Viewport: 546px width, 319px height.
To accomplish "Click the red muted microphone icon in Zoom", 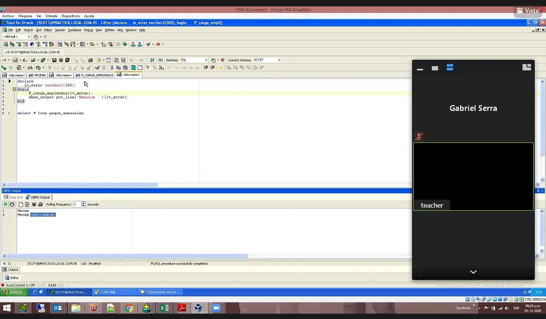I will pyautogui.click(x=419, y=137).
